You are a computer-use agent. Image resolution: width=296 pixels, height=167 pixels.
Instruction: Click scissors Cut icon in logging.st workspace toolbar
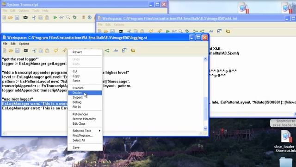(34, 51)
